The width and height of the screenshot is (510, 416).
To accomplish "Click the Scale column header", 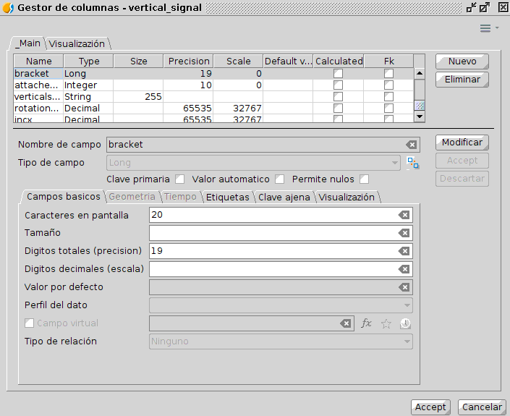I will pyautogui.click(x=238, y=61).
